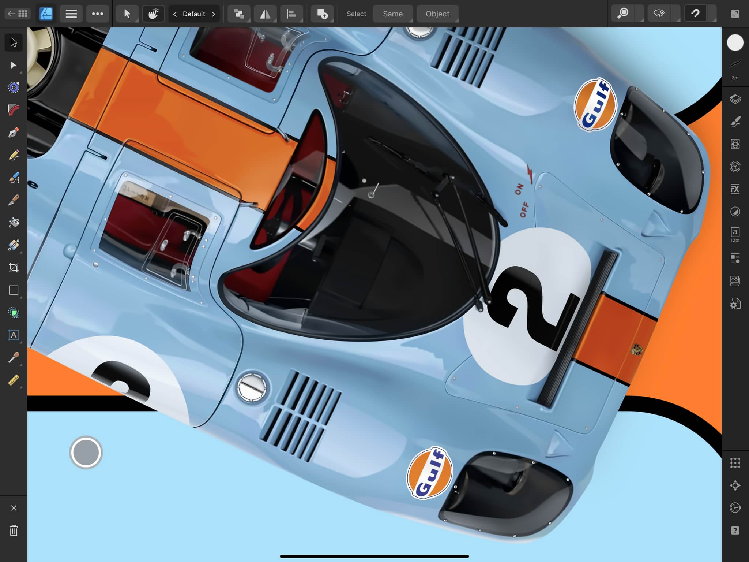Toggle the touch gesture mode button
The width and height of the screenshot is (749, 562).
click(153, 14)
